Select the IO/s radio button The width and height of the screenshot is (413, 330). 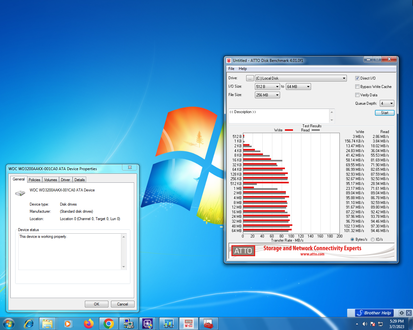click(373, 239)
